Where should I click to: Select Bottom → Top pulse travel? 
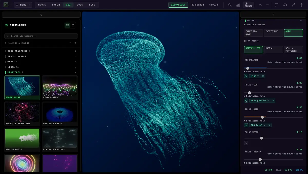click(253, 50)
